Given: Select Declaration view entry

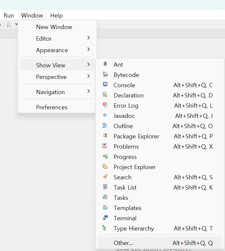Looking at the screenshot, I should (x=160, y=95).
